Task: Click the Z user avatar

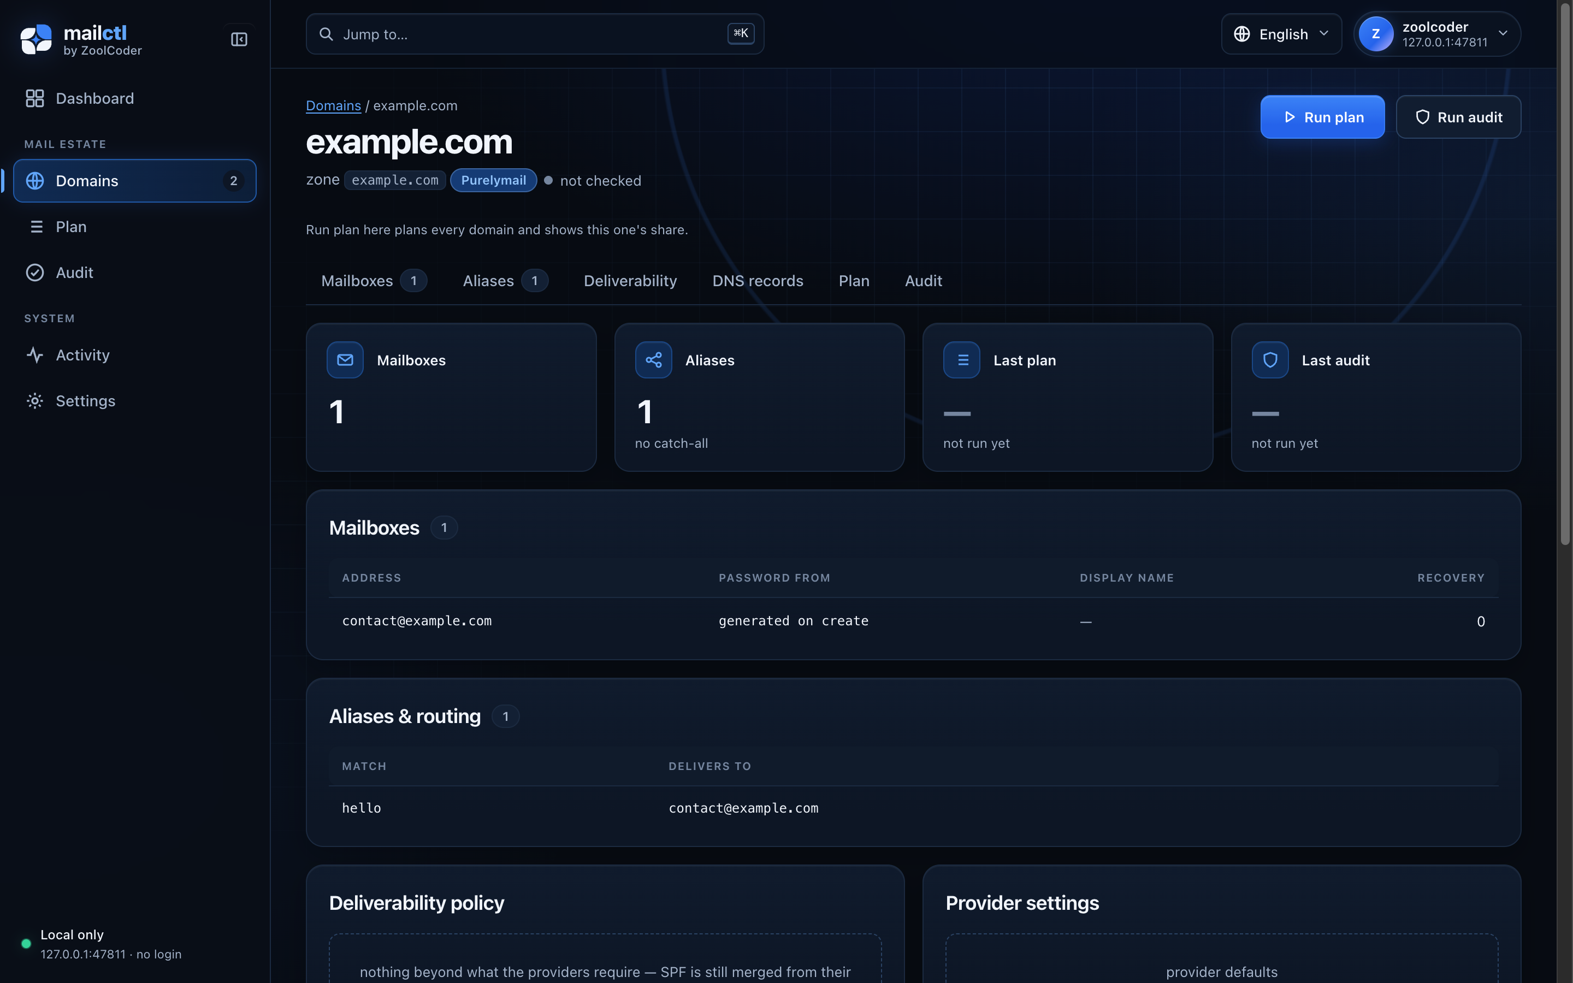Action: click(1375, 34)
